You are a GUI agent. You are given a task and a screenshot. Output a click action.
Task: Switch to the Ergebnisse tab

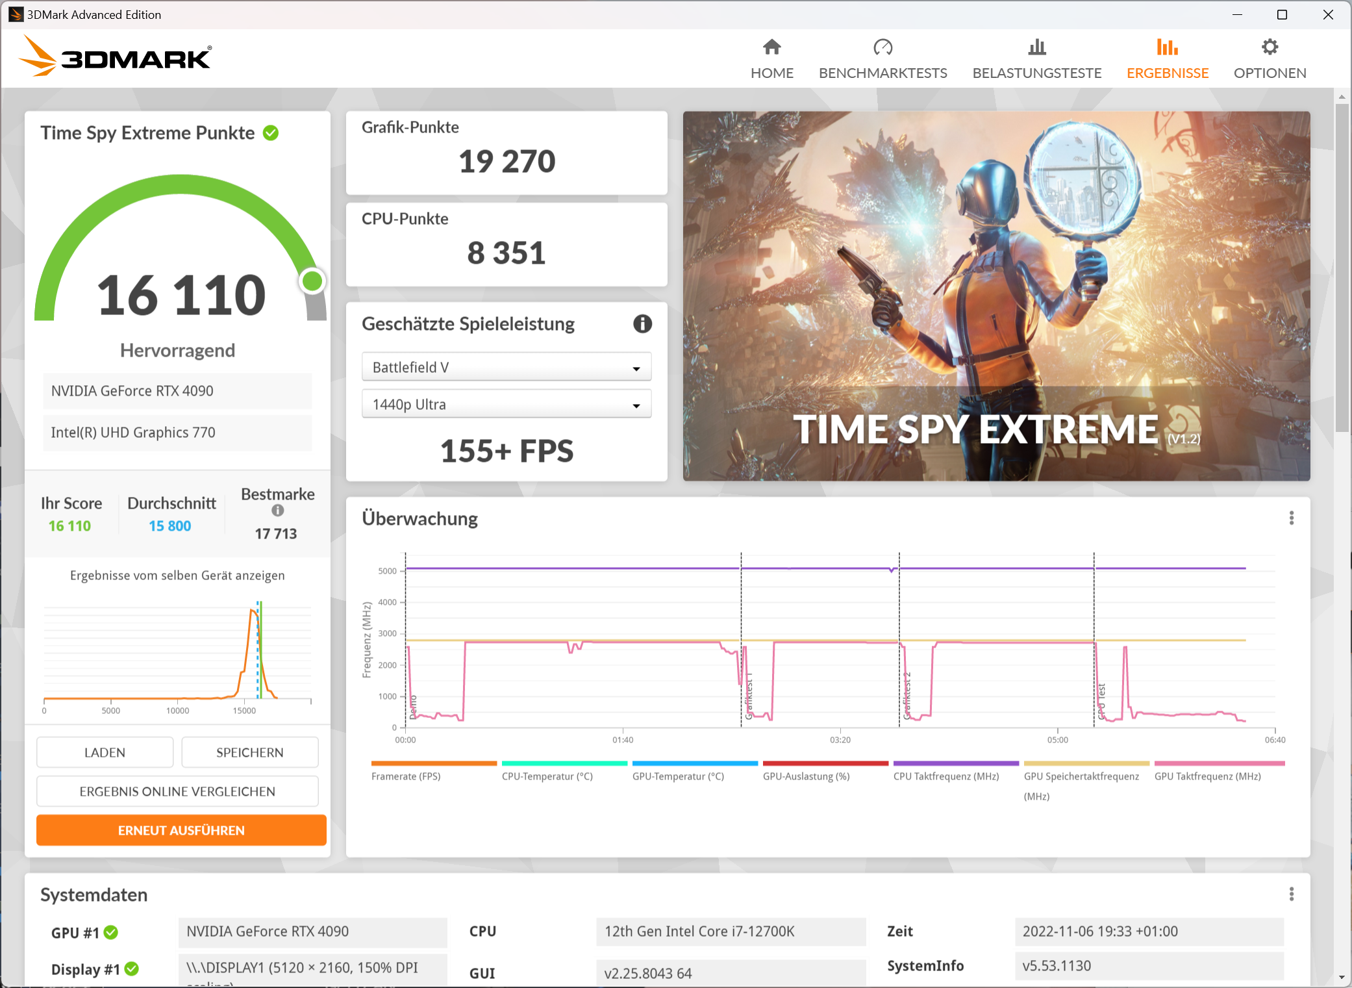1167,57
